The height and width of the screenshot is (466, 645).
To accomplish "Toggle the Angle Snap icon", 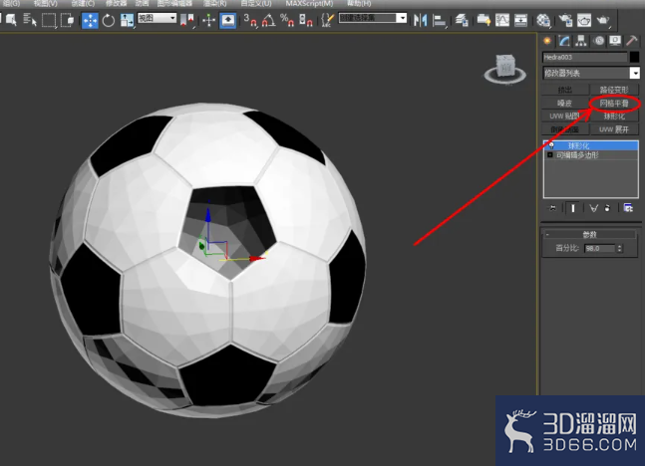I will point(268,20).
